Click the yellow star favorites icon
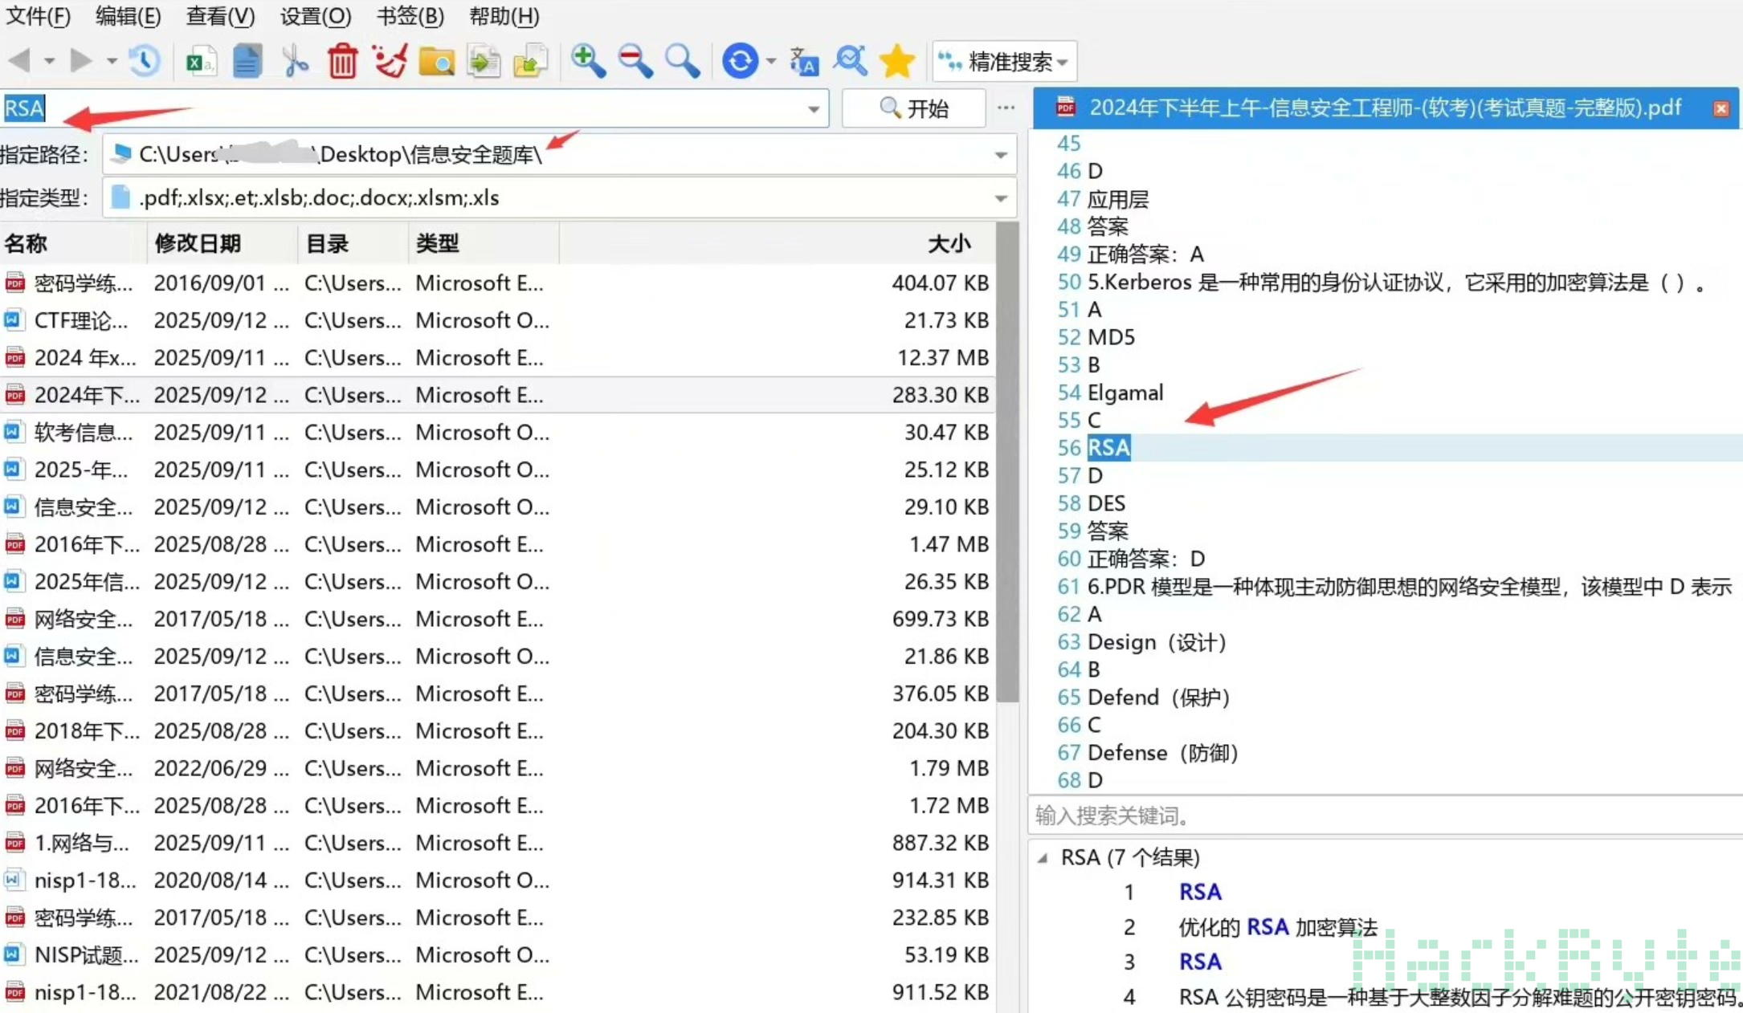The width and height of the screenshot is (1743, 1013). coord(897,61)
